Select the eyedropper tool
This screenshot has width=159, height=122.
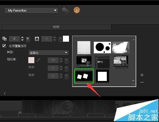[x=38, y=60]
